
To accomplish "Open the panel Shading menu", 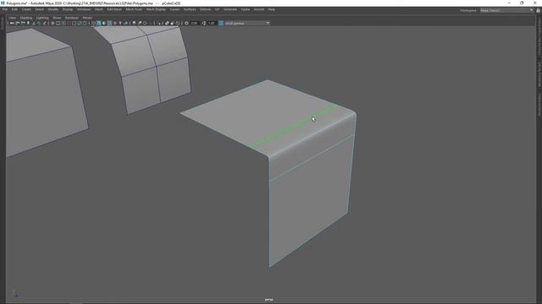I will (26, 18).
